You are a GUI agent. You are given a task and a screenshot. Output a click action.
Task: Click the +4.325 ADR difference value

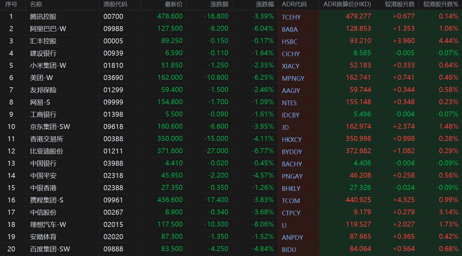[x=404, y=200]
